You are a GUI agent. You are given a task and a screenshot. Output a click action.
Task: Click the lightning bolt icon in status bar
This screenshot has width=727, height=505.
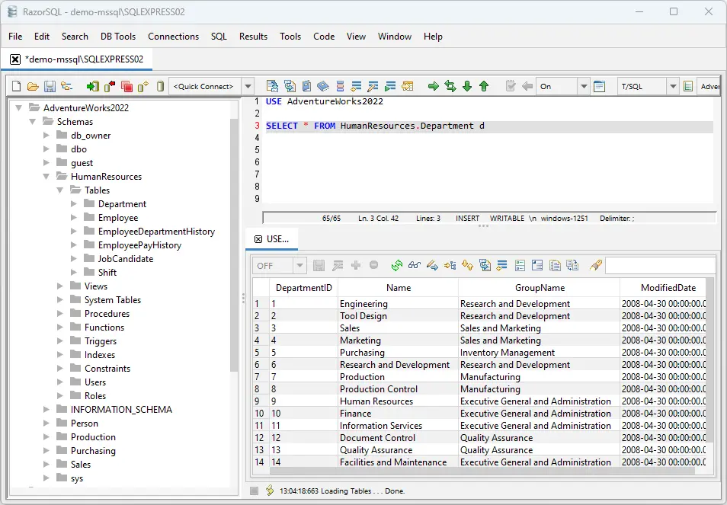pyautogui.click(x=270, y=491)
